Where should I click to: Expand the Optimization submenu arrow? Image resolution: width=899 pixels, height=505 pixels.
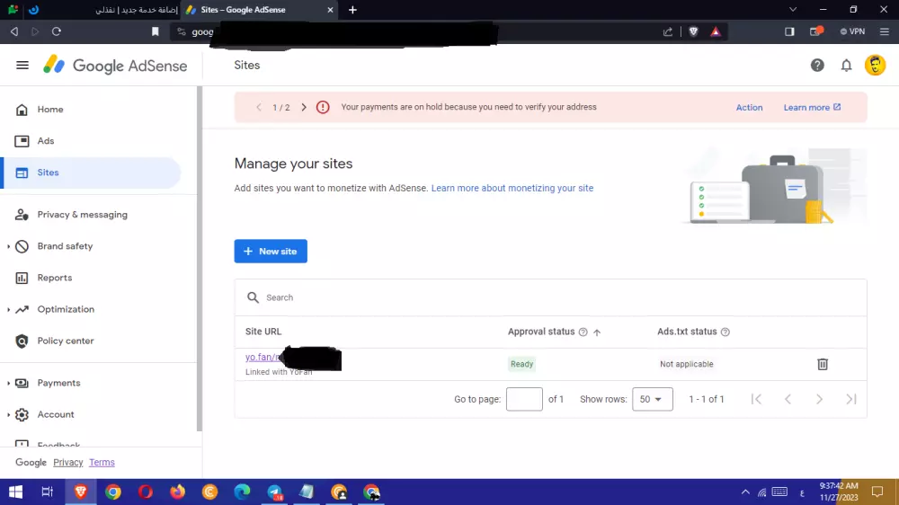click(x=9, y=309)
